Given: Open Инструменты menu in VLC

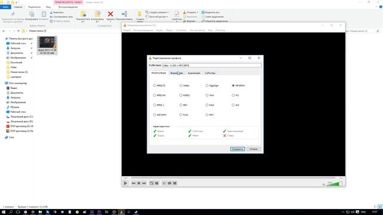Looking at the screenshot, I should [197, 30].
